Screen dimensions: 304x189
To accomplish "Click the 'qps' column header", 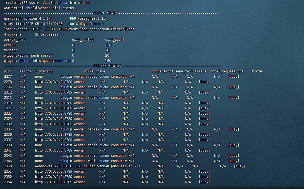I will [240, 71].
